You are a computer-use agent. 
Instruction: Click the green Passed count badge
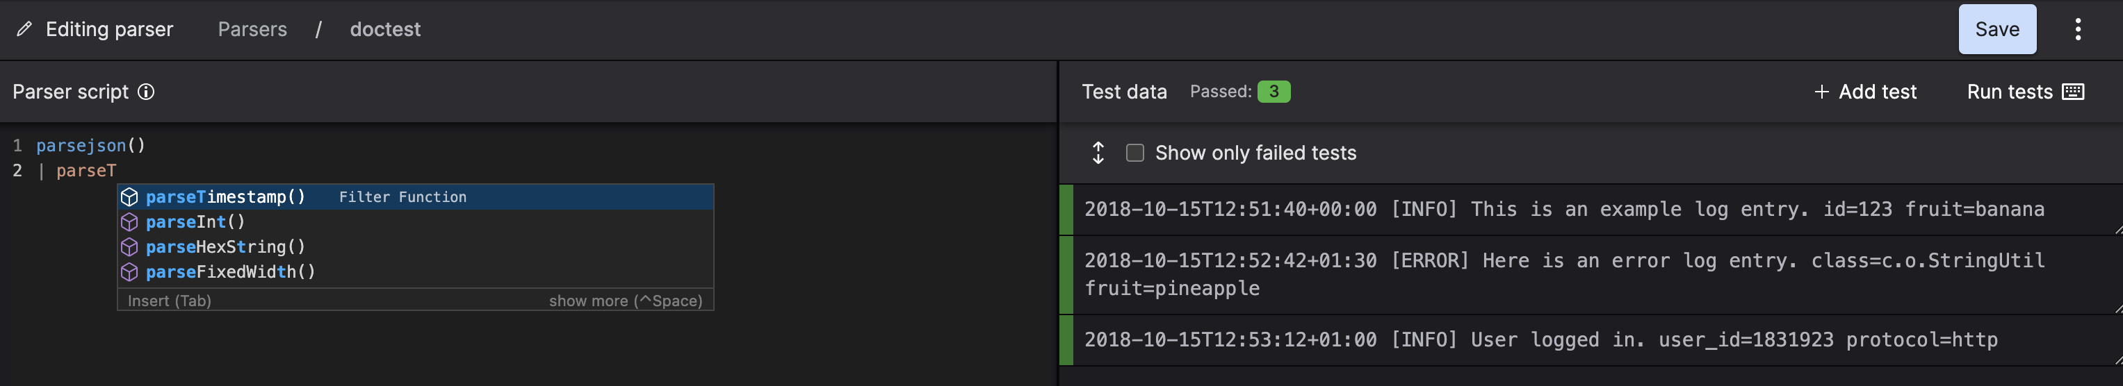(x=1274, y=92)
